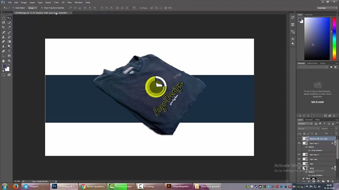
Task: Swap foreground and background colors
Action: point(9,65)
